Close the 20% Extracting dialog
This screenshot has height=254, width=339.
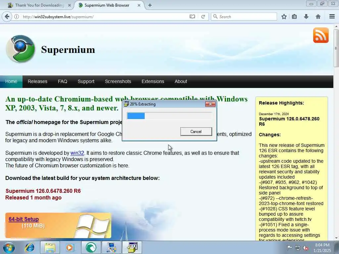210,104
